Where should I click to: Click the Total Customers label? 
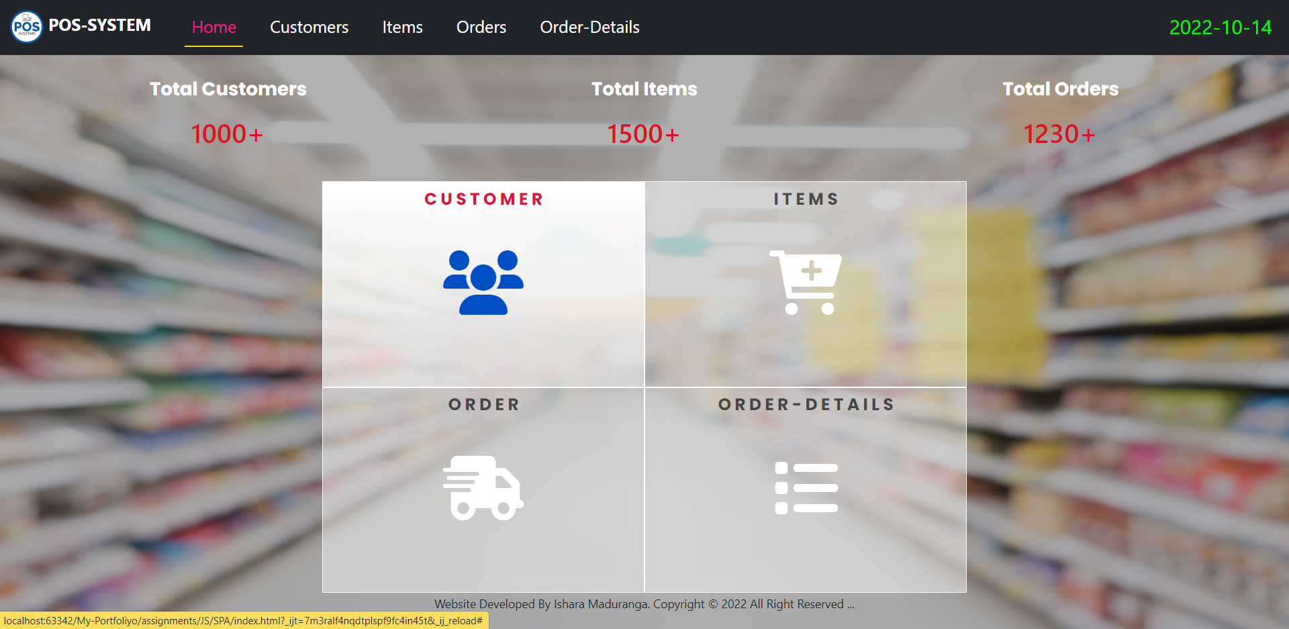[x=228, y=89]
